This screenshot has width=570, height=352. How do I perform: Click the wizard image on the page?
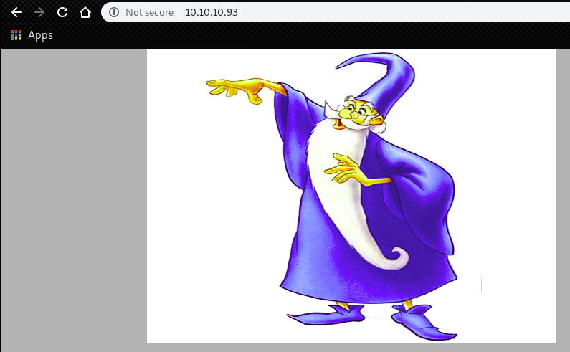[x=351, y=196]
